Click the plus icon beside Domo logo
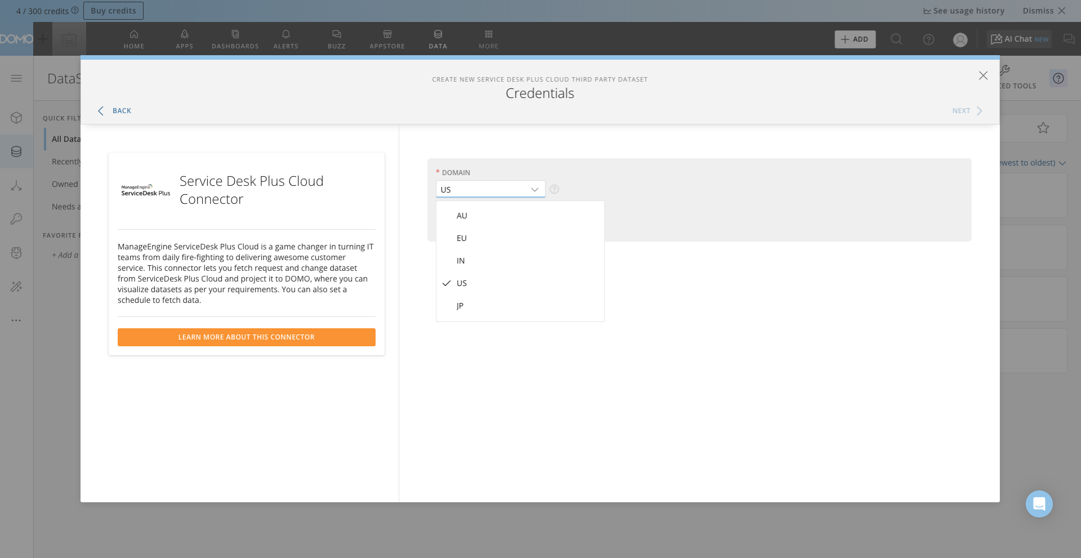This screenshot has width=1081, height=558. [x=43, y=39]
